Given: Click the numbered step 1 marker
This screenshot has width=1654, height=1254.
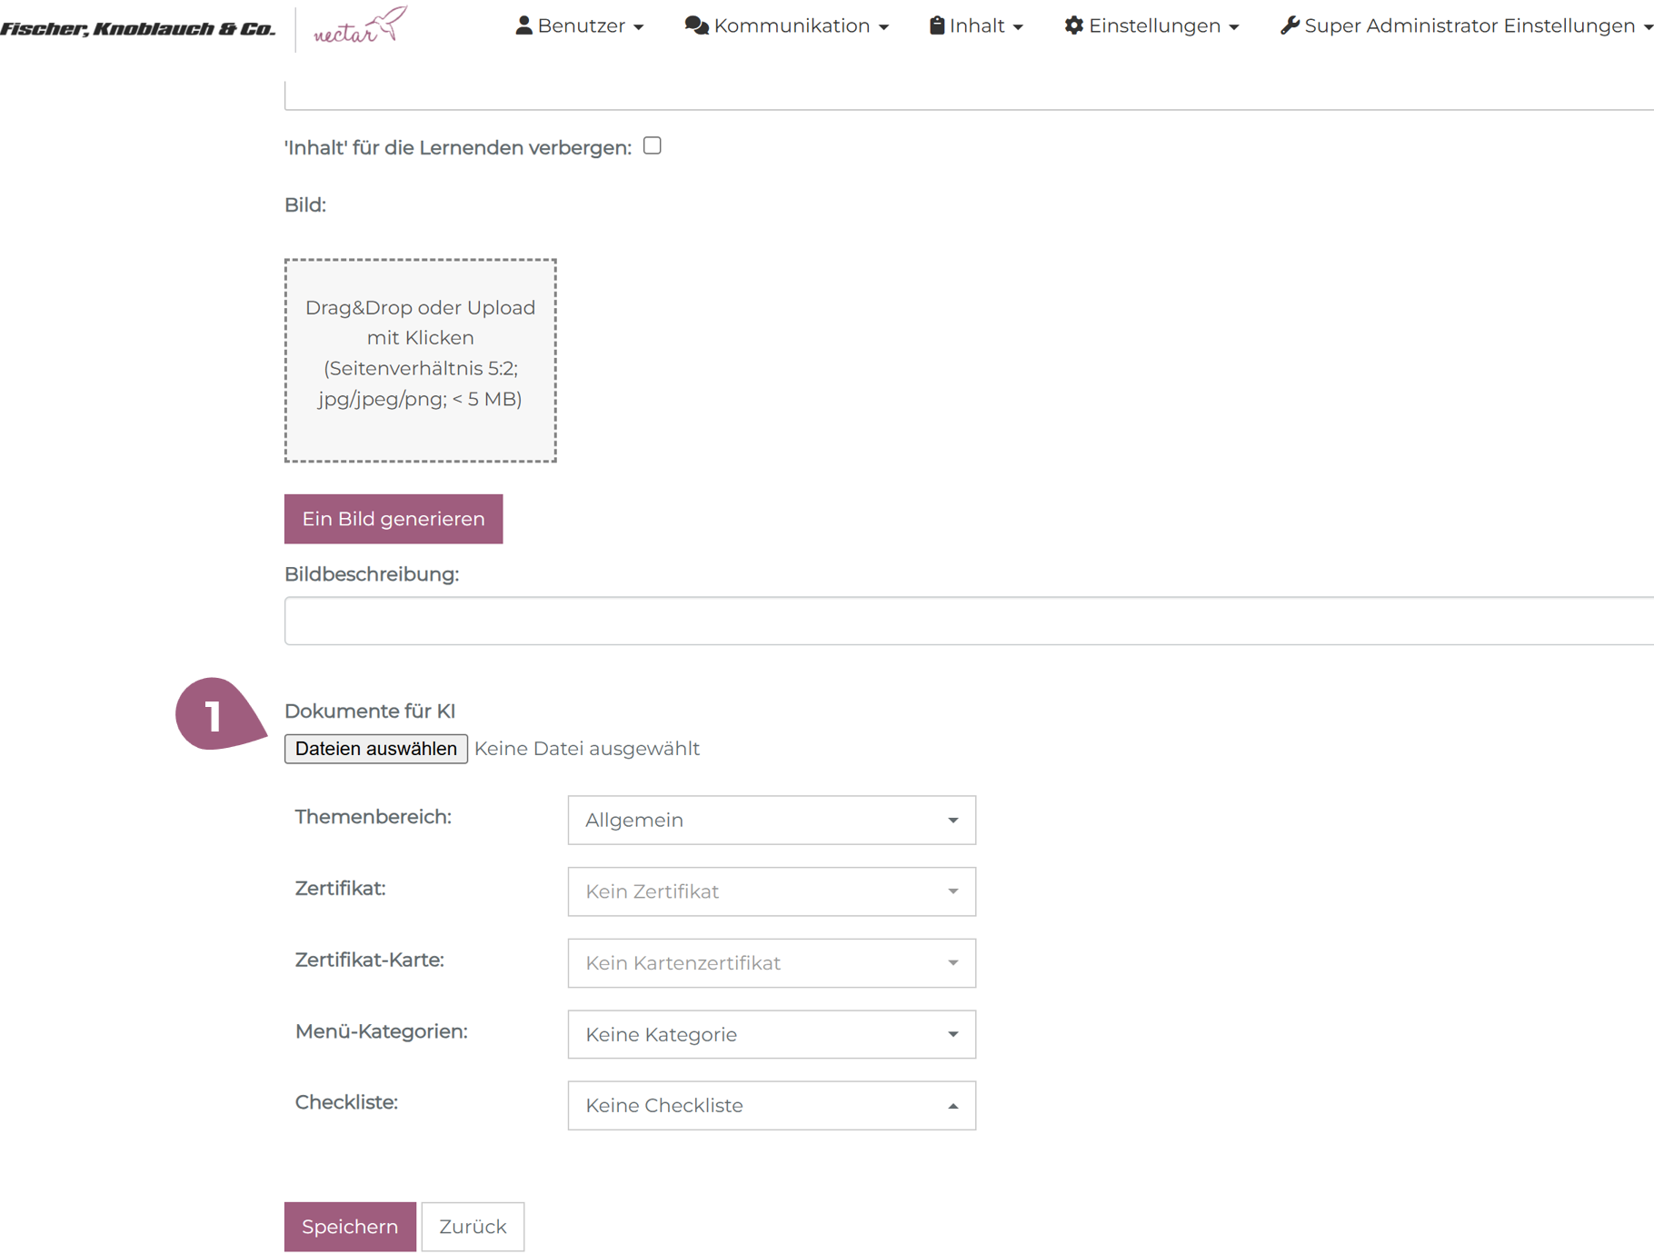Looking at the screenshot, I should click(x=214, y=715).
